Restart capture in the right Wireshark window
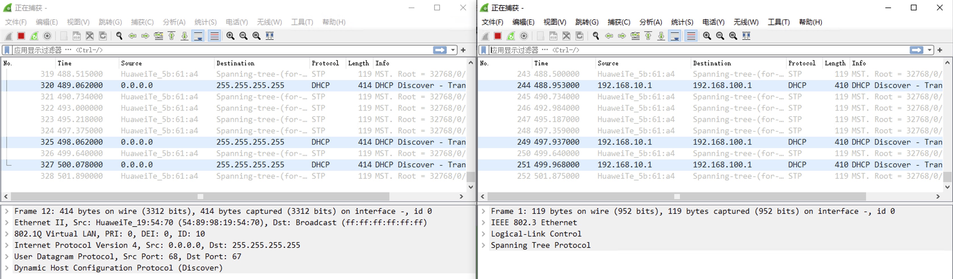This screenshot has height=279, width=953. pos(511,36)
